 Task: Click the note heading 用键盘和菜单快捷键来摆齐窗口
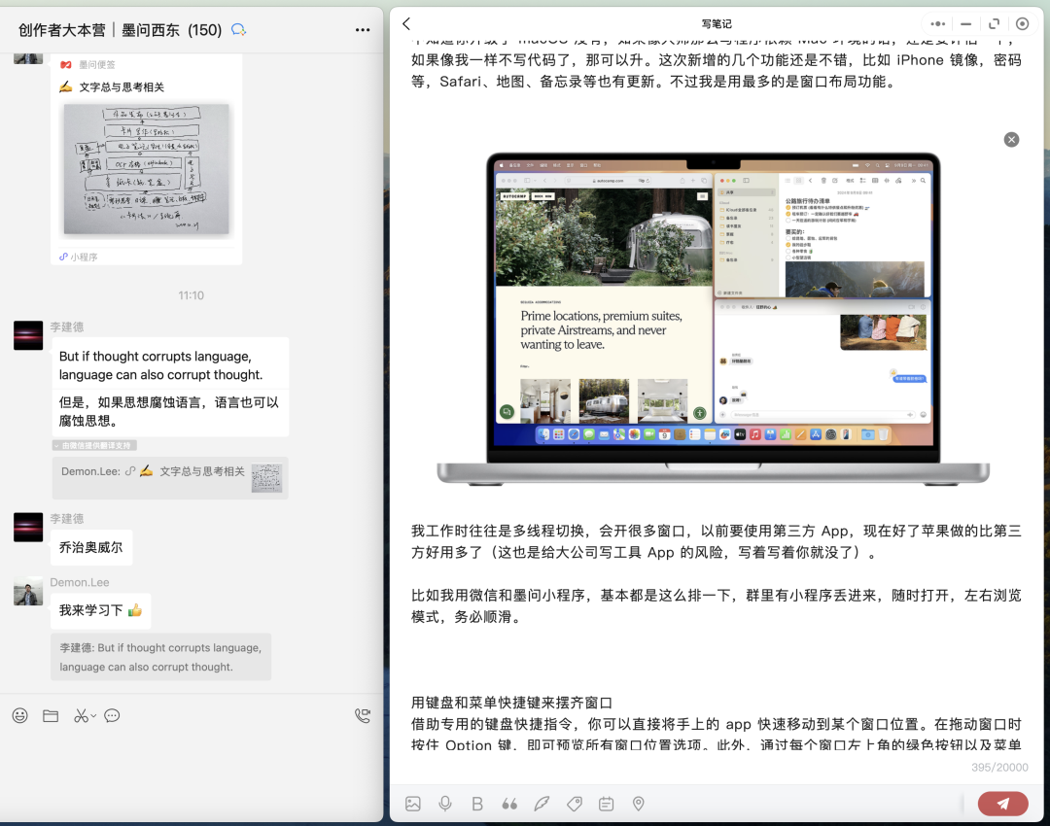[x=511, y=703]
